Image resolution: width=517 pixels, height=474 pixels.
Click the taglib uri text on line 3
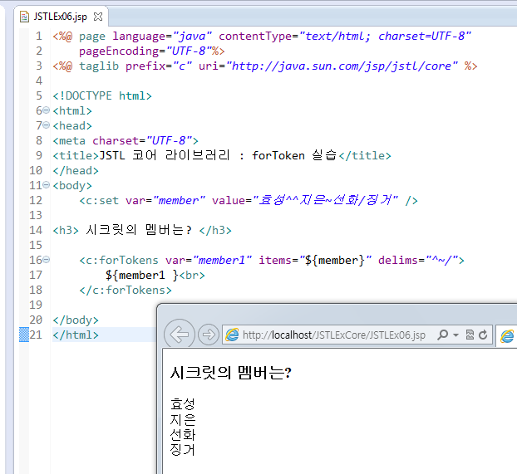[342, 66]
